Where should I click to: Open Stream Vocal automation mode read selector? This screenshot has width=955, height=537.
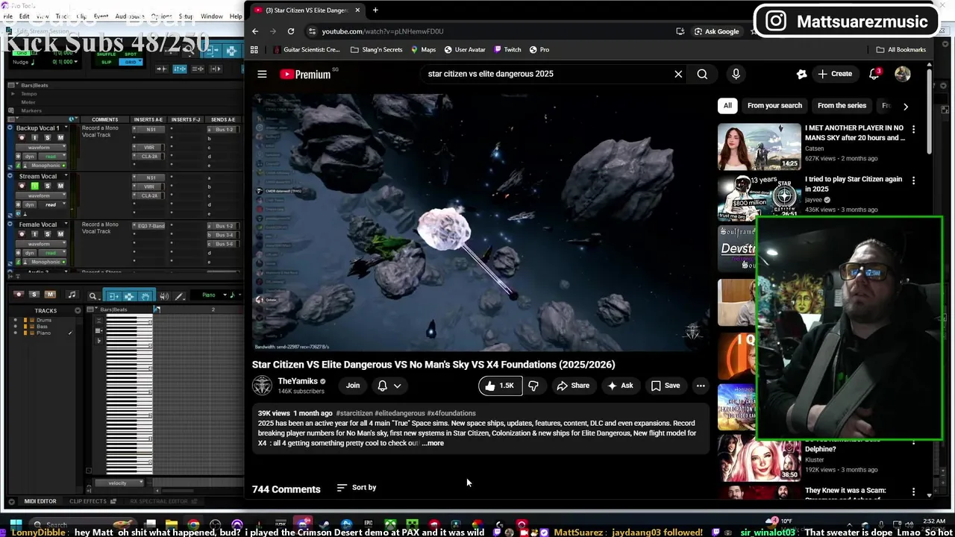[x=52, y=204]
